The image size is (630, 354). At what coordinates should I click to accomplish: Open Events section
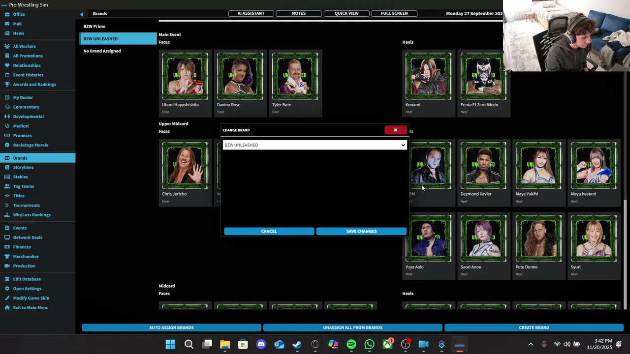20,228
